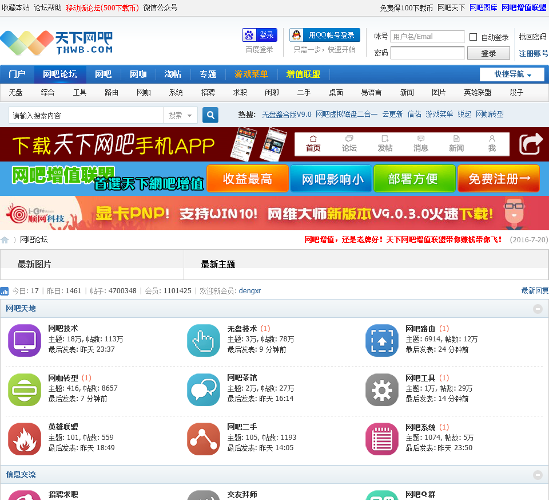
Task: Enable the 自动登录 checkbox
Action: pyautogui.click(x=473, y=37)
